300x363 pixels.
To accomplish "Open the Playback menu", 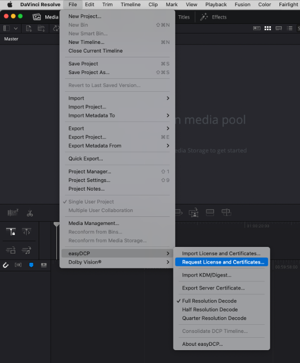I will point(216,4).
